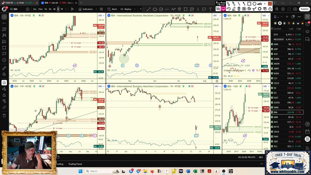311x175 pixels.
Task: Open USD currency dropdown on 1D chart
Action: [x=217, y=16]
